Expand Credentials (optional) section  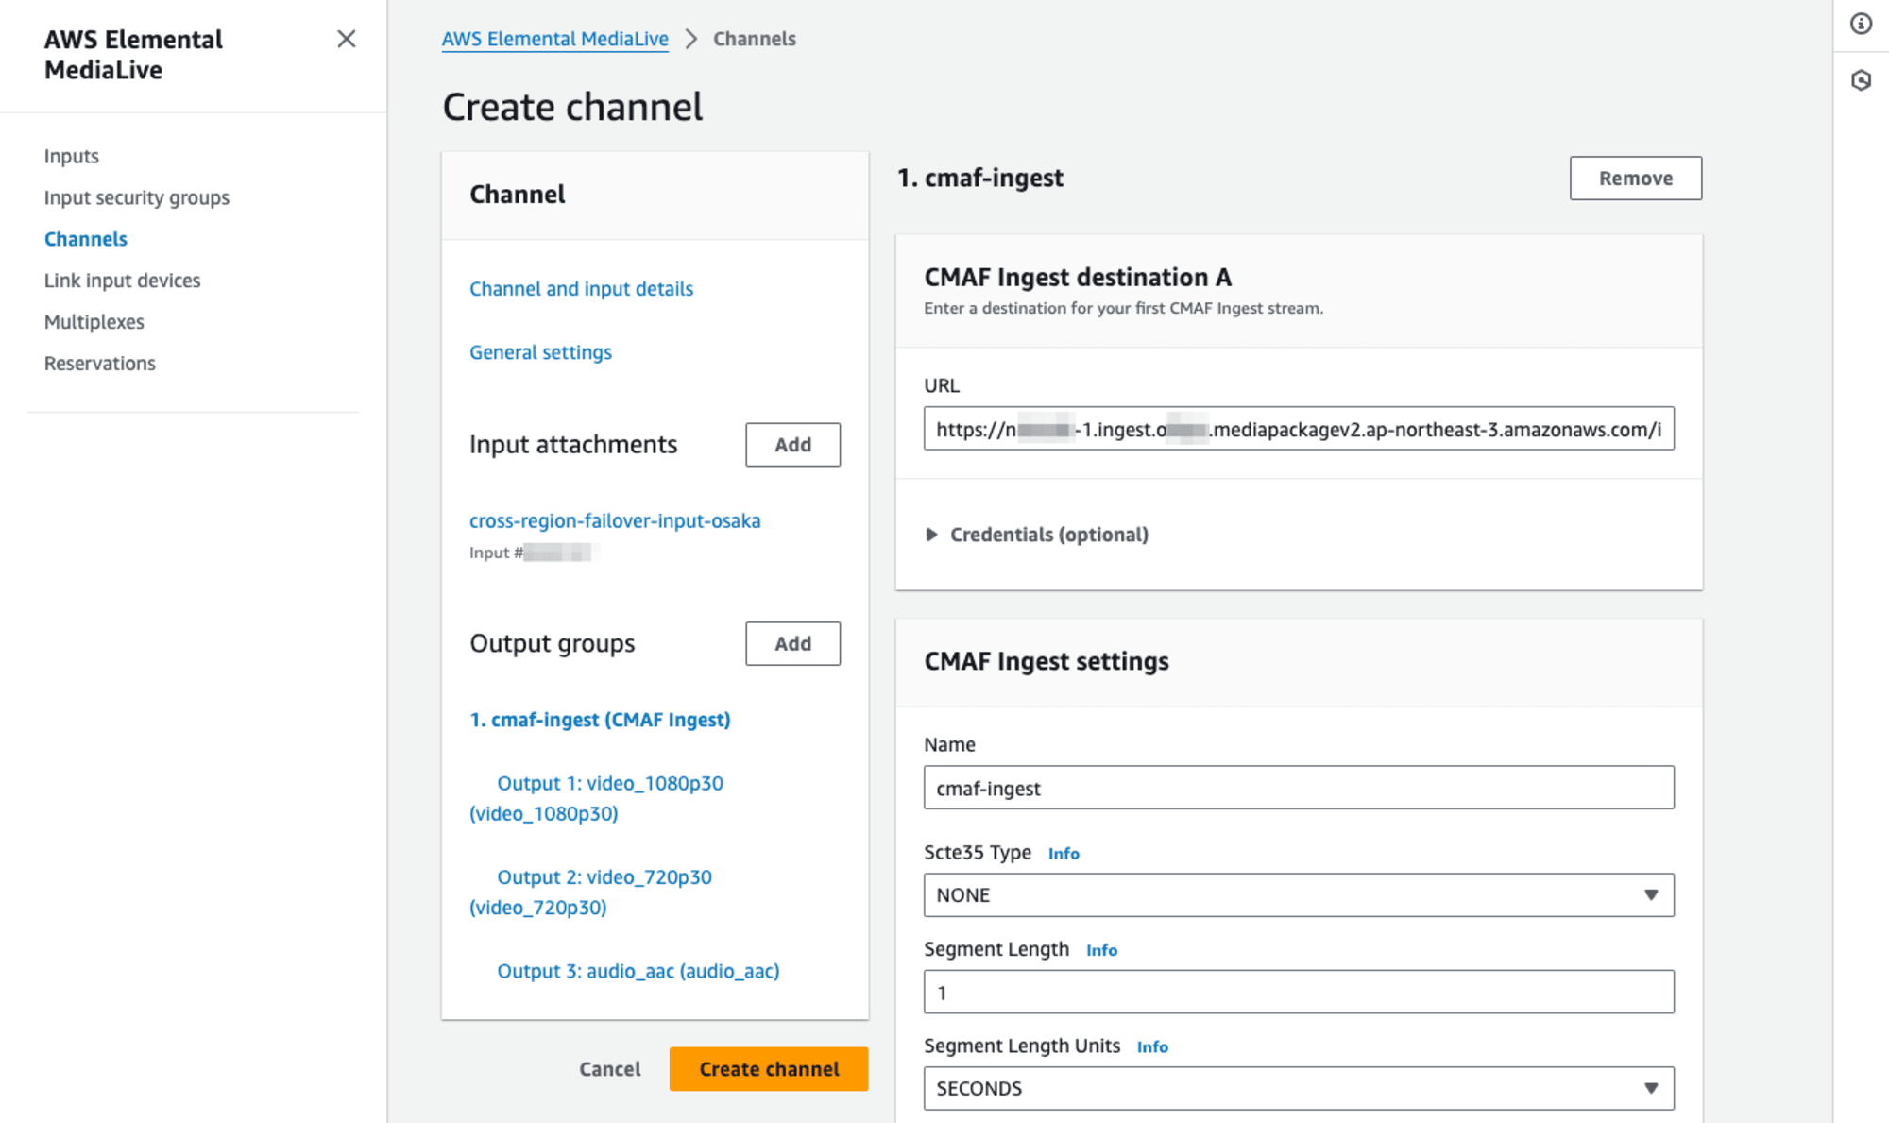tap(1037, 535)
